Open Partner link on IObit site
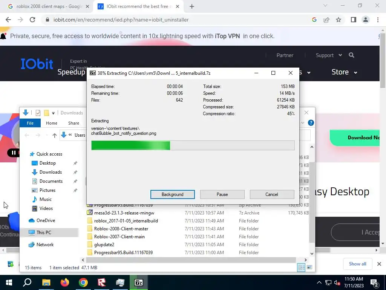Viewport: 386px width, 290px height. (x=285, y=55)
